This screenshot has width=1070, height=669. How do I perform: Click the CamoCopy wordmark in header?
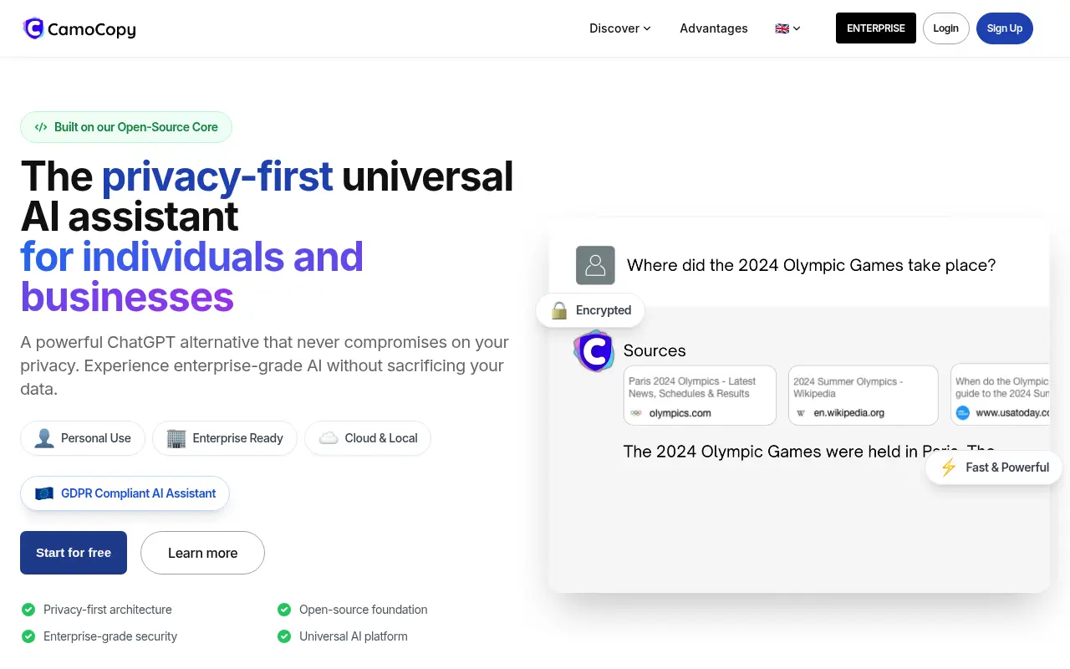[x=92, y=30]
